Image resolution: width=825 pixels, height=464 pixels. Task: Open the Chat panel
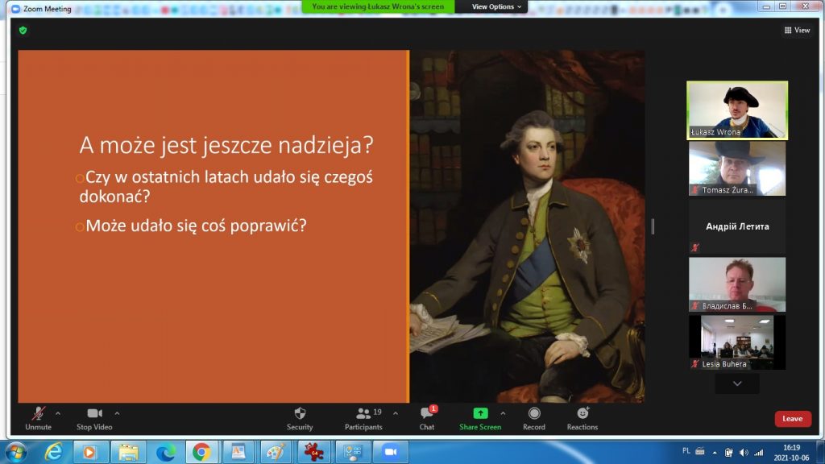click(426, 417)
